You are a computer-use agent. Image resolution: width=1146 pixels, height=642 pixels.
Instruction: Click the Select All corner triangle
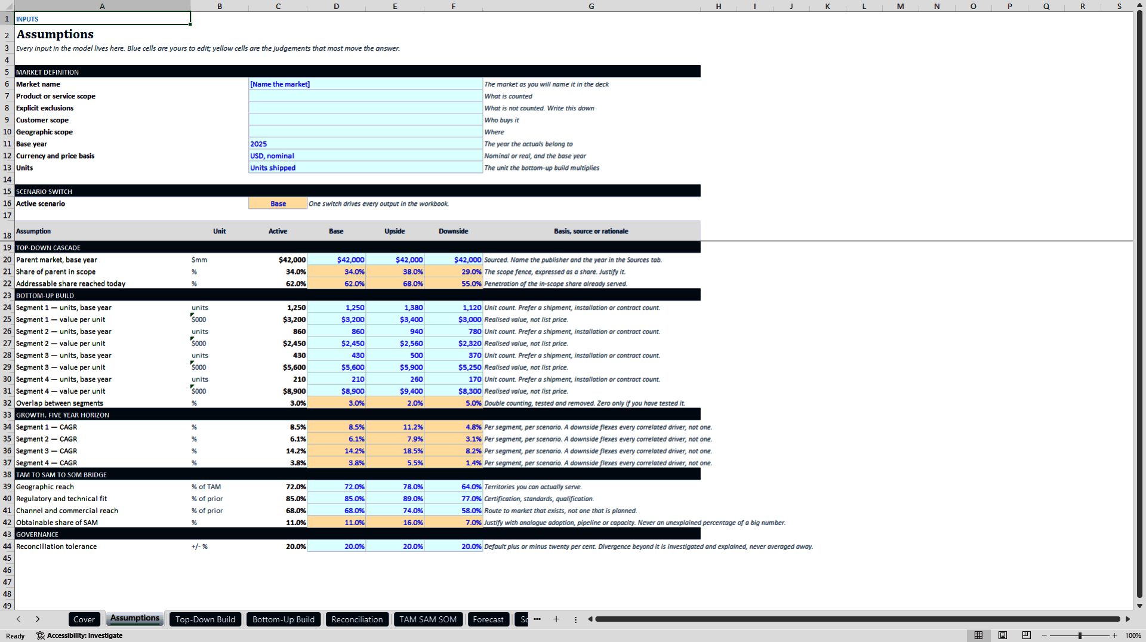(x=7, y=6)
